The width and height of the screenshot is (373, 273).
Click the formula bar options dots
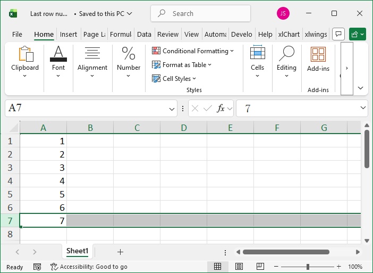tap(183, 109)
